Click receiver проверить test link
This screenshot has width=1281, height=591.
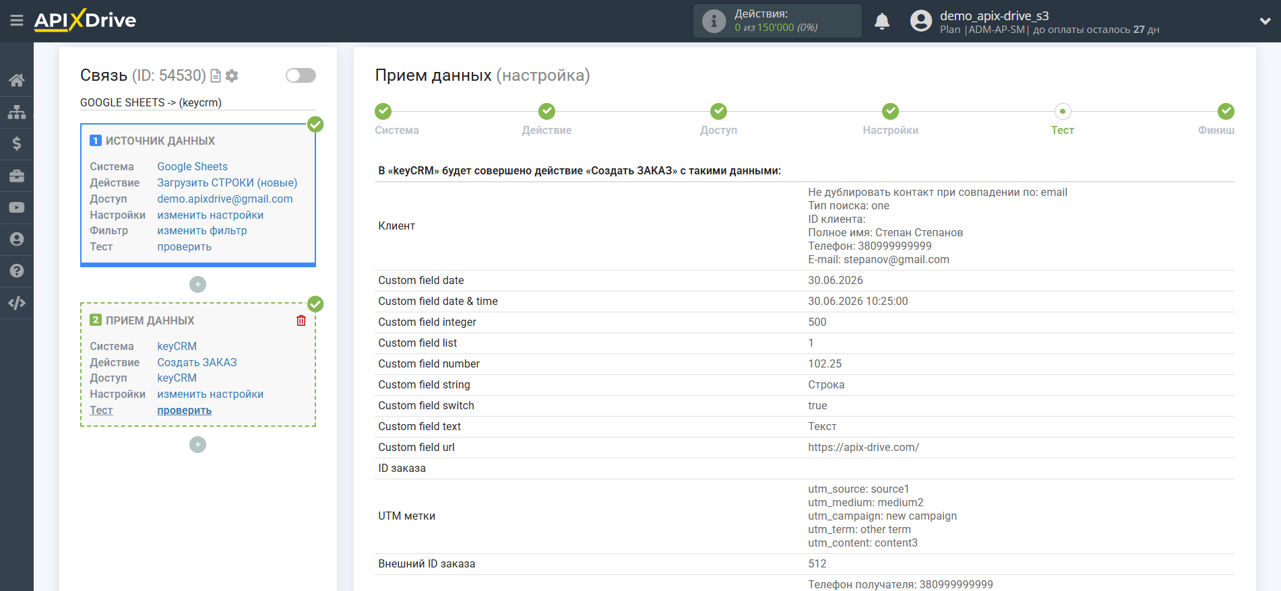(x=184, y=410)
